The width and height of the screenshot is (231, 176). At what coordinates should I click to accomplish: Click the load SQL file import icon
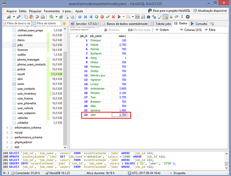tap(67, 17)
